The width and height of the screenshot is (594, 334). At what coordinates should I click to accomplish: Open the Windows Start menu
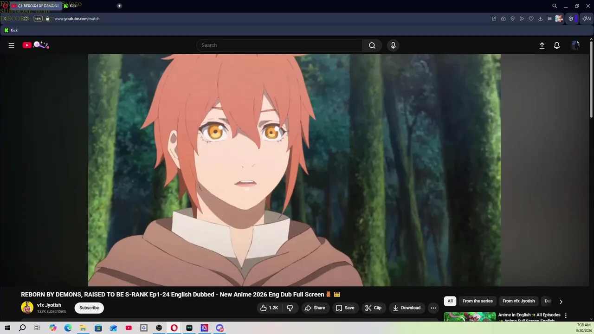tap(7, 328)
